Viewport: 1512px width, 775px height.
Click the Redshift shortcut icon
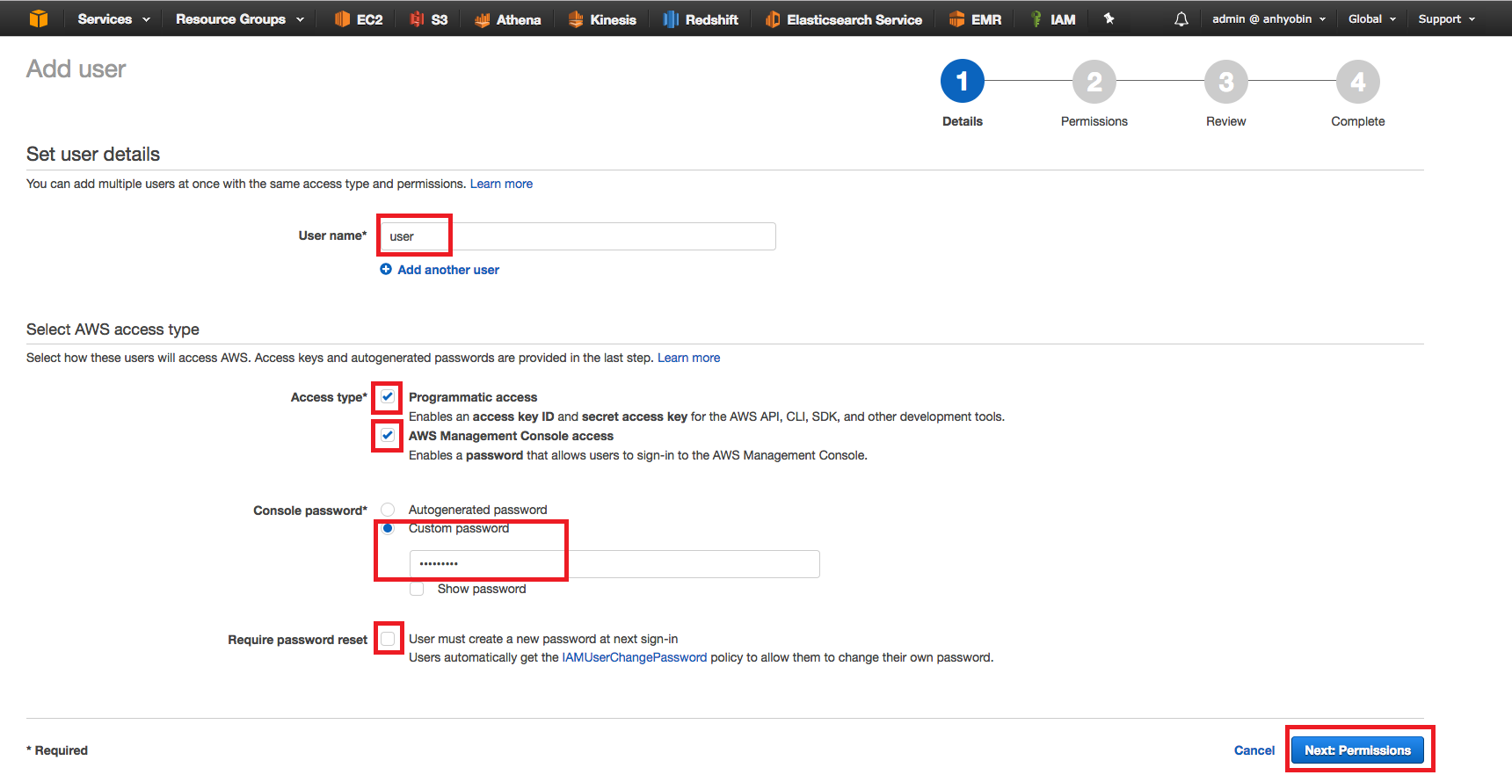coord(671,19)
